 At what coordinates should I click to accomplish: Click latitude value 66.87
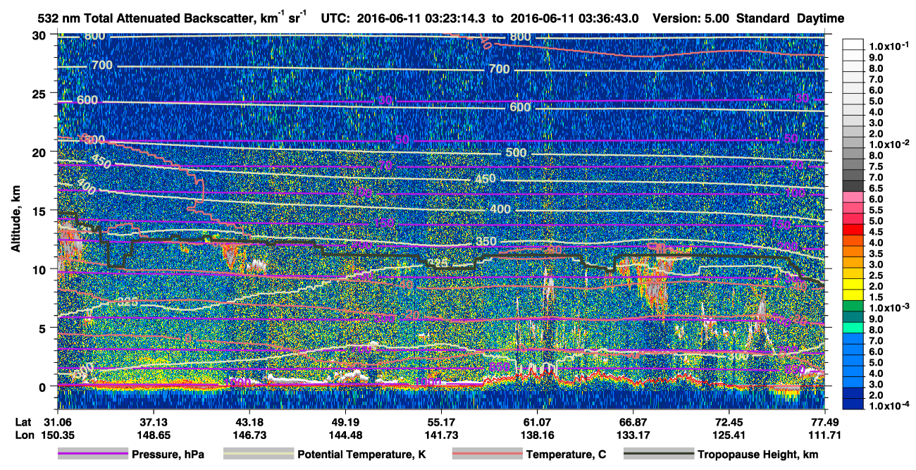pos(633,421)
